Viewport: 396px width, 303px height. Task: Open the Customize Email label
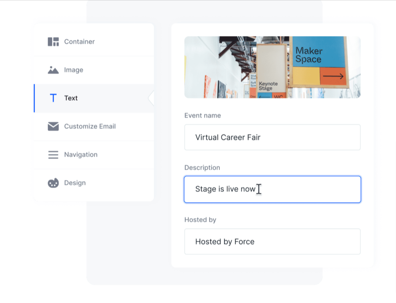[x=90, y=126]
